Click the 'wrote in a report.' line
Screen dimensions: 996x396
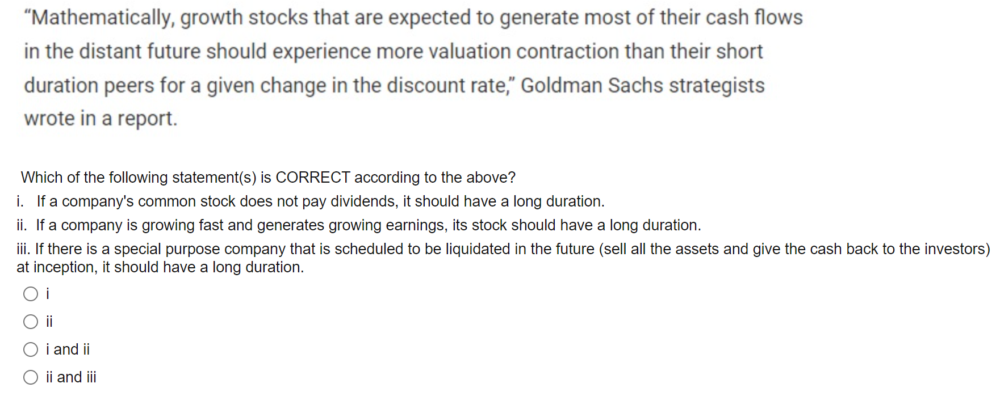click(101, 119)
